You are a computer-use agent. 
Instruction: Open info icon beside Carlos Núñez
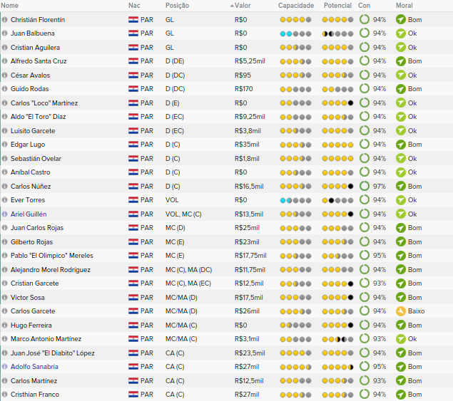(x=4, y=187)
